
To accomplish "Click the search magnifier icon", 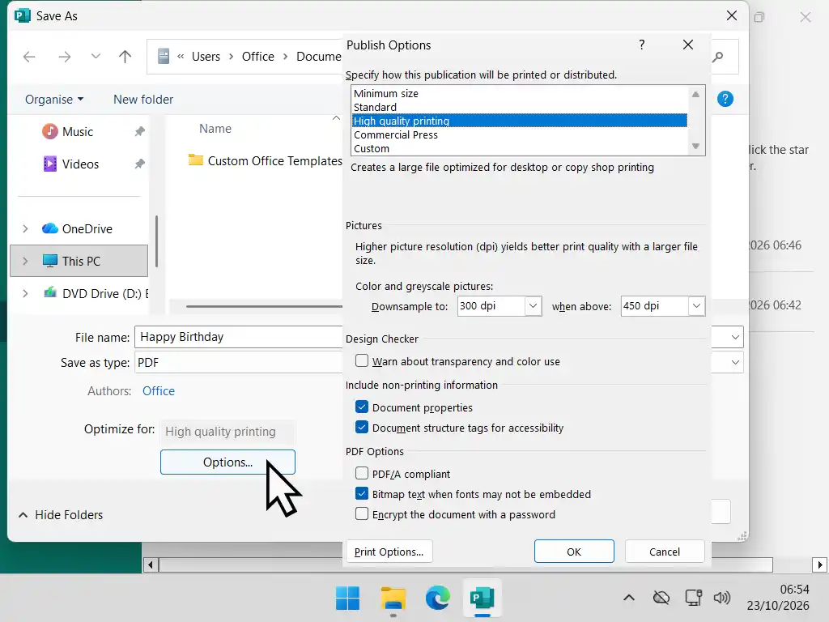I will click(718, 57).
